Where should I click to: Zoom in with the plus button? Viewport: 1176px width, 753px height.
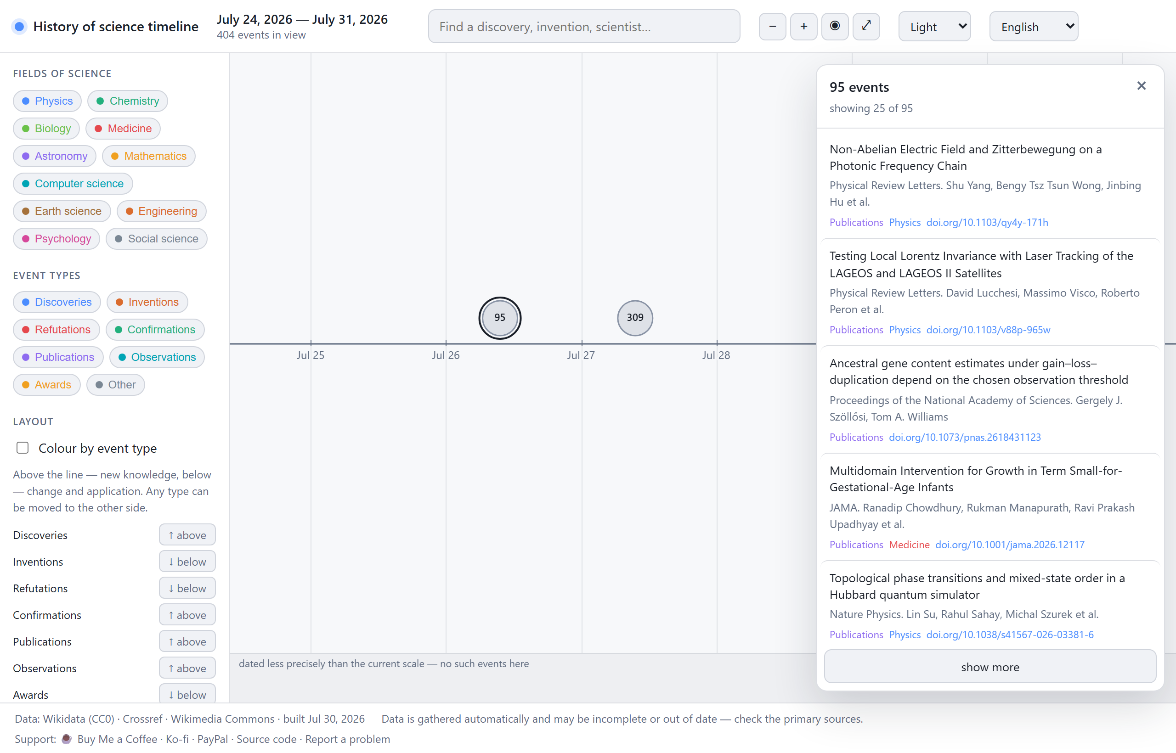(x=803, y=27)
